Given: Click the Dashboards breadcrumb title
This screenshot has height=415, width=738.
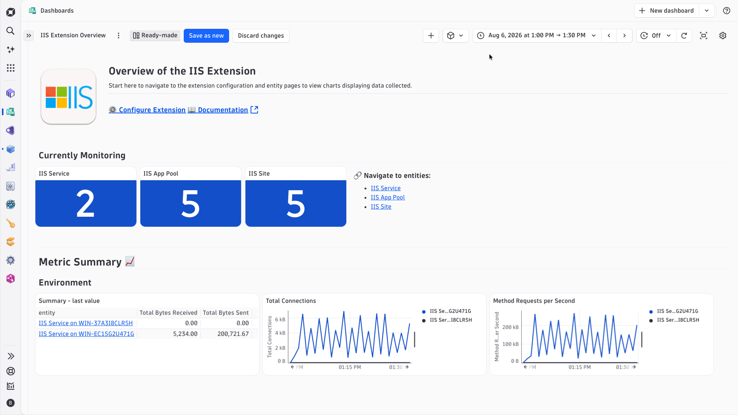Looking at the screenshot, I should [57, 11].
